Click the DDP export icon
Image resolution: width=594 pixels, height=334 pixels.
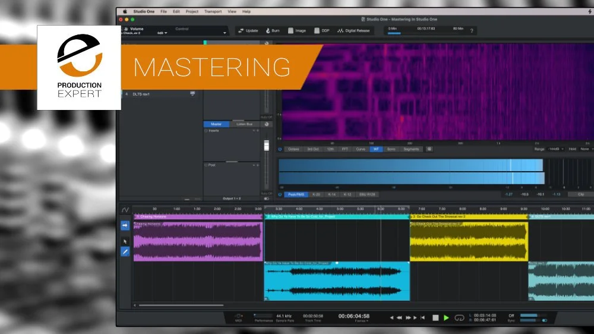pos(317,31)
